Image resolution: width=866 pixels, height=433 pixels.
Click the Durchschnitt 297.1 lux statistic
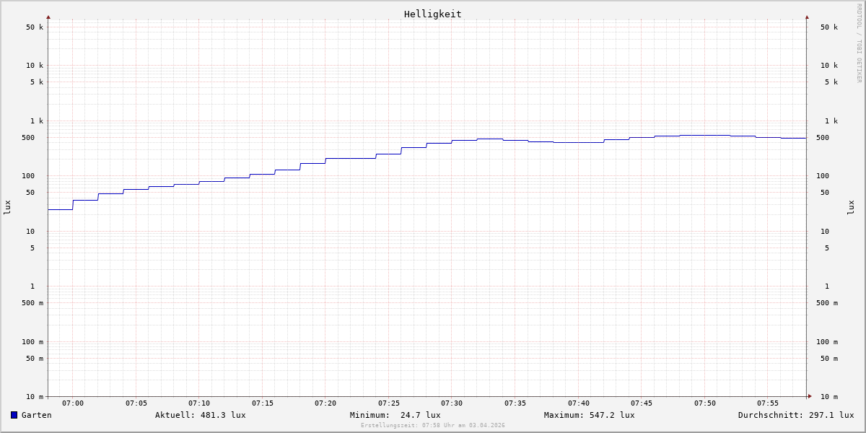[795, 415]
